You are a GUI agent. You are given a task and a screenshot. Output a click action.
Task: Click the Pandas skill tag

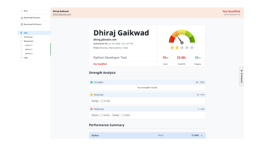(x=116, y=115)
